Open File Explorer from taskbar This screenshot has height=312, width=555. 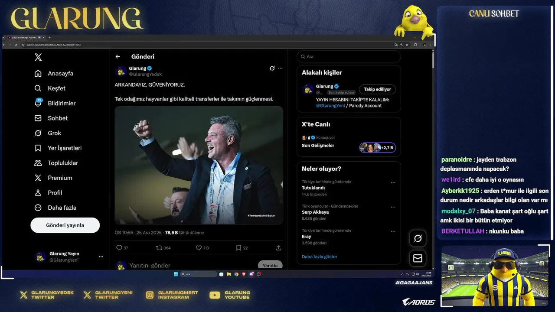click(x=229, y=274)
